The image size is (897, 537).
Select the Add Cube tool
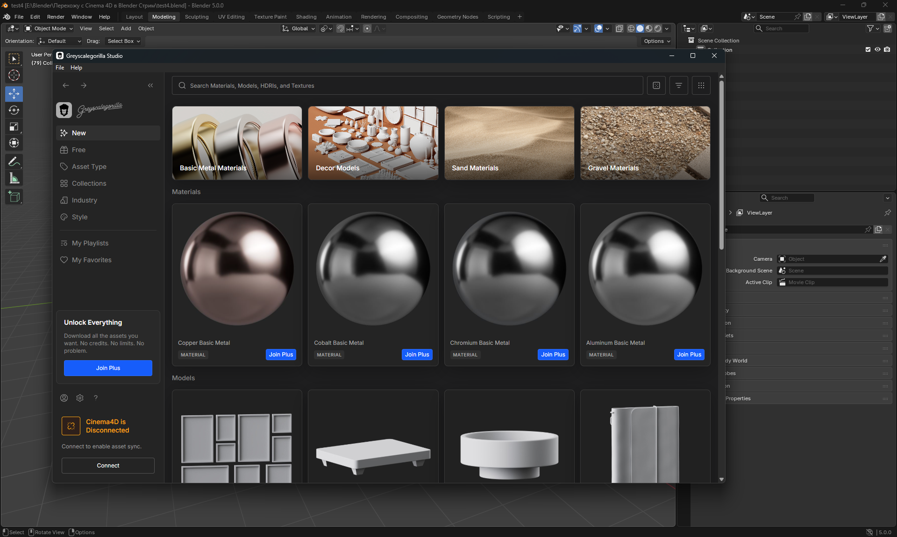click(14, 197)
